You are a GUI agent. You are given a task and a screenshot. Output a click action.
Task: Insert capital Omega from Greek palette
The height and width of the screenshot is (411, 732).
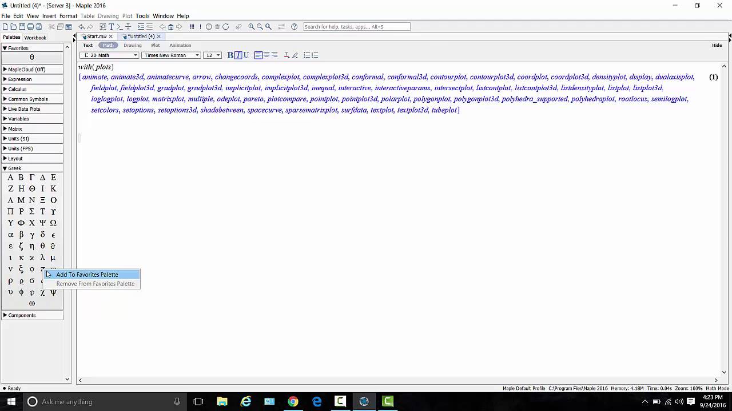[x=53, y=223]
